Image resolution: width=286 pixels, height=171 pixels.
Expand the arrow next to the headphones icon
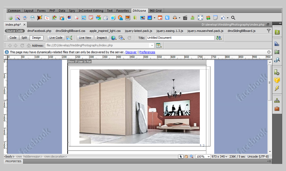pyautogui.click(x=179, y=18)
